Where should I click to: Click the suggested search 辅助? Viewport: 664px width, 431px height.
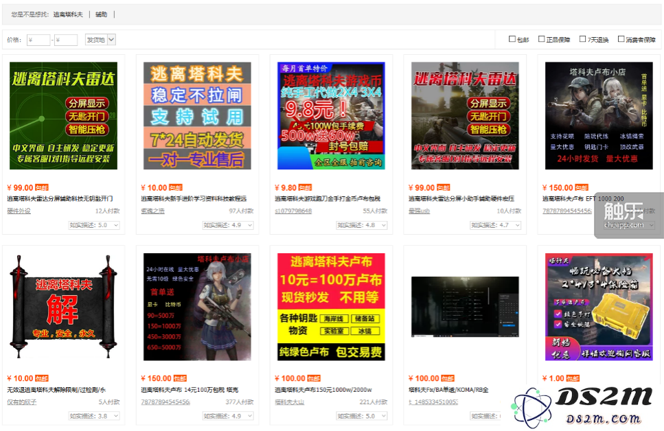[101, 14]
